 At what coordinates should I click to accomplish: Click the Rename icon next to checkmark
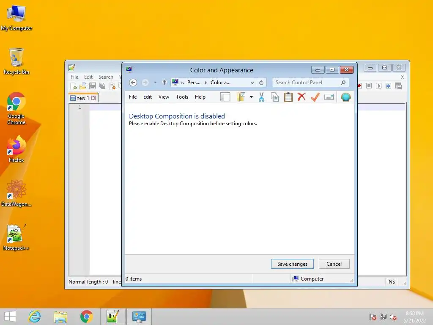[329, 97]
